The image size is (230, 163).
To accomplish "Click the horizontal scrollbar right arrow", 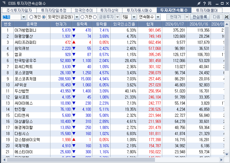I will (221, 160).
